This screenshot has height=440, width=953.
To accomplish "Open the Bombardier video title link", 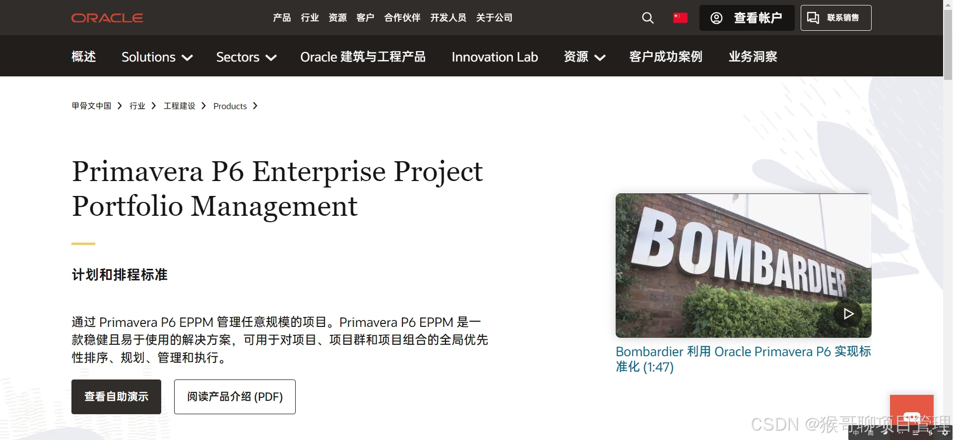I will (743, 359).
